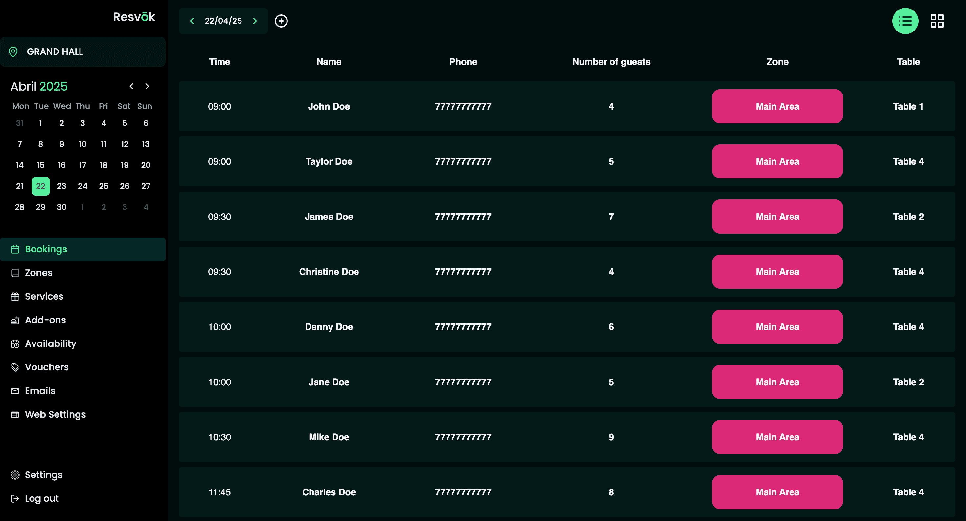Switch to grid view layout
Viewport: 966px width, 521px height.
(936, 21)
